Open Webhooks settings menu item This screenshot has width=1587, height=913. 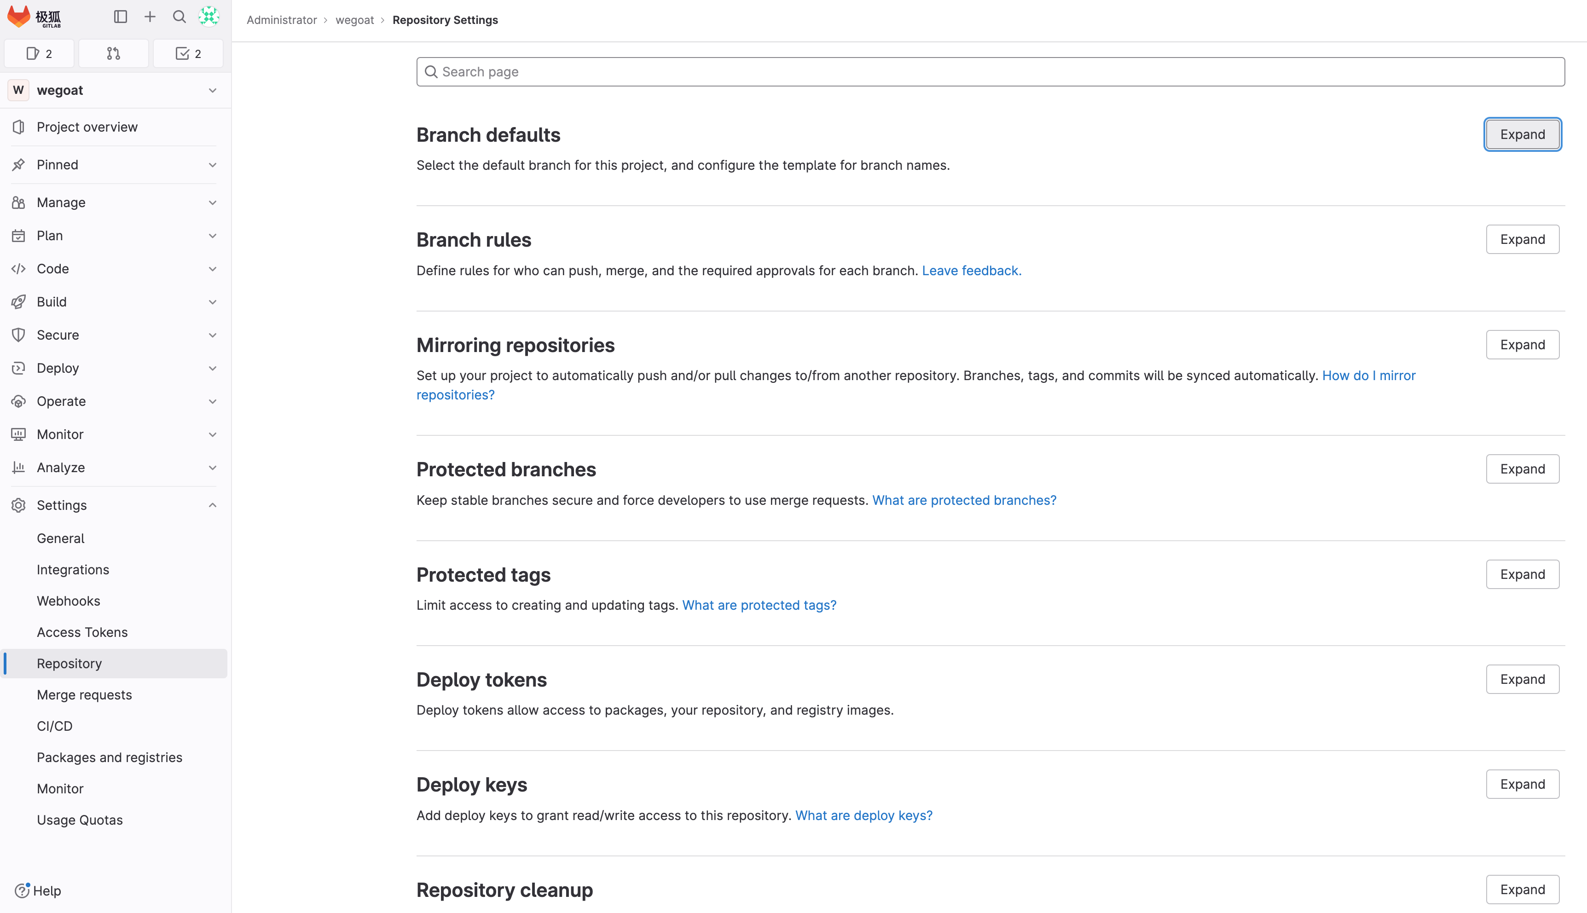[x=68, y=601]
